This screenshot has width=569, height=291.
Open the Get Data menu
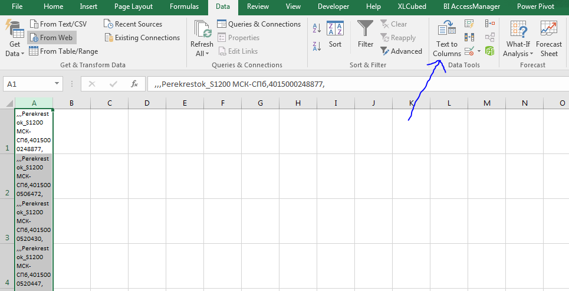(15, 39)
